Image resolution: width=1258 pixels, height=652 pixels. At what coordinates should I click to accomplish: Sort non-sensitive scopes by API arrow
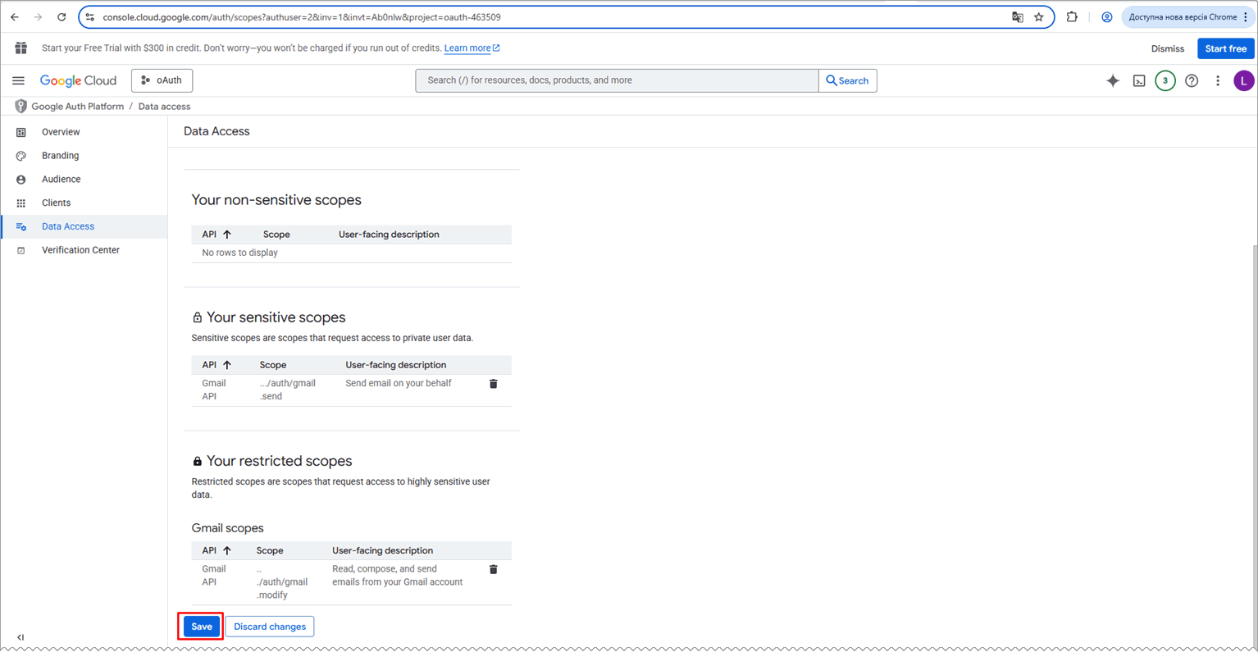[227, 235]
